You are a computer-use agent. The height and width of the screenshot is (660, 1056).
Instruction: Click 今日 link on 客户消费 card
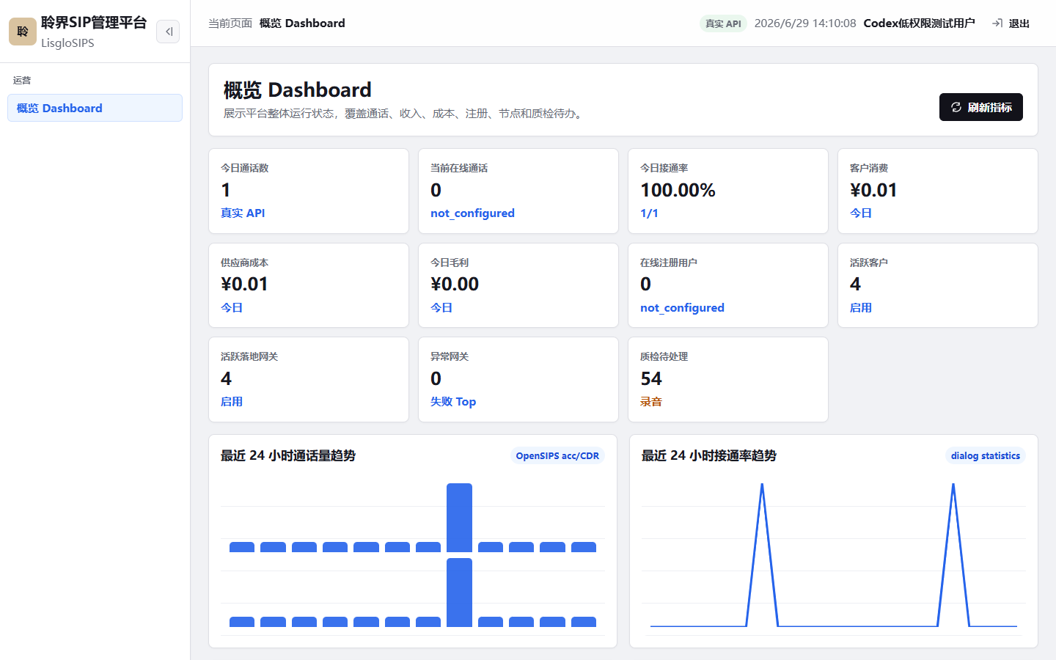coord(861,213)
